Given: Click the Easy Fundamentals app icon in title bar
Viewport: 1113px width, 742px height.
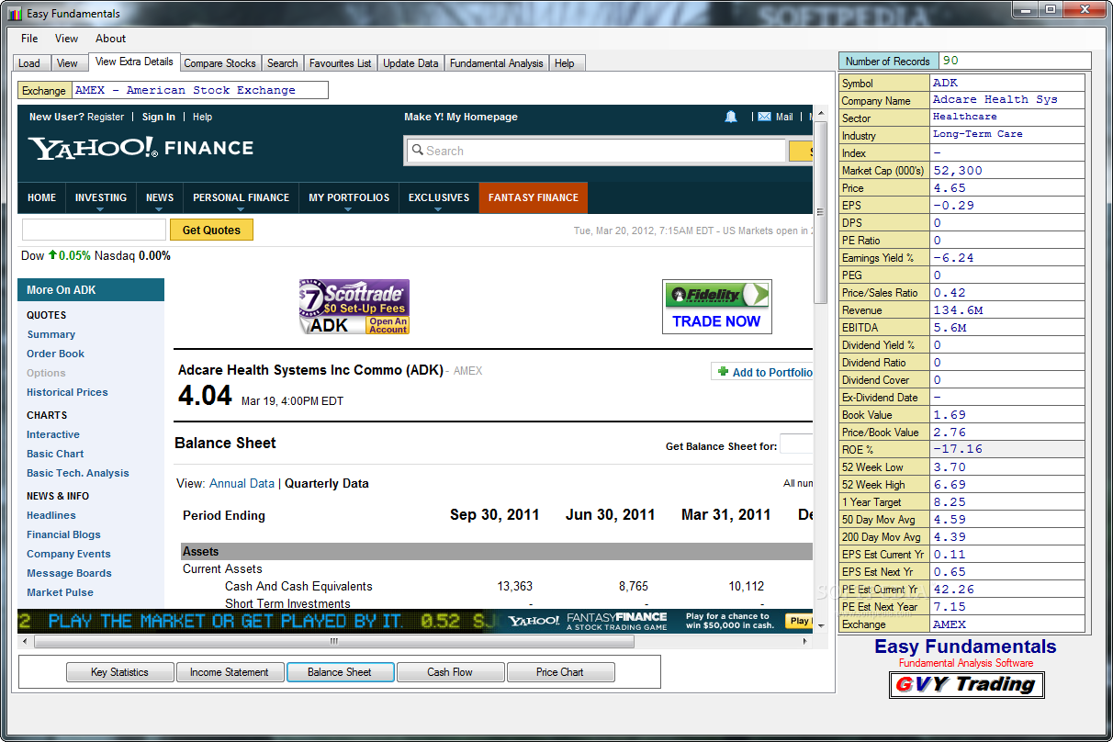Looking at the screenshot, I should (15, 14).
